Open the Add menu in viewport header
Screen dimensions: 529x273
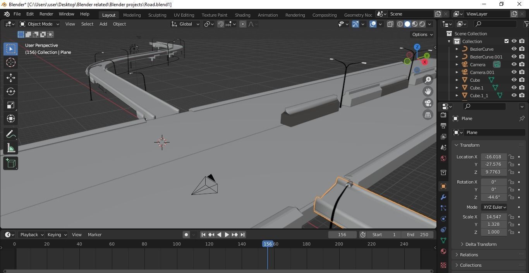[103, 24]
